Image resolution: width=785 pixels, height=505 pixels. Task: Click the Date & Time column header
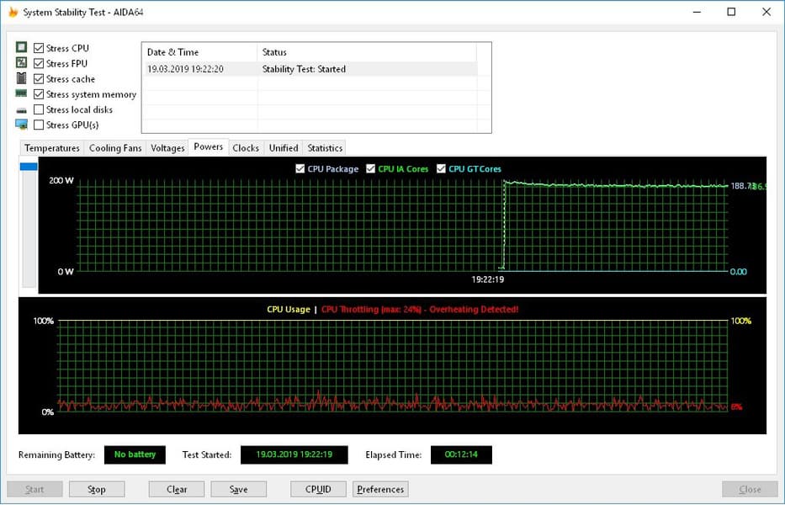pos(199,52)
